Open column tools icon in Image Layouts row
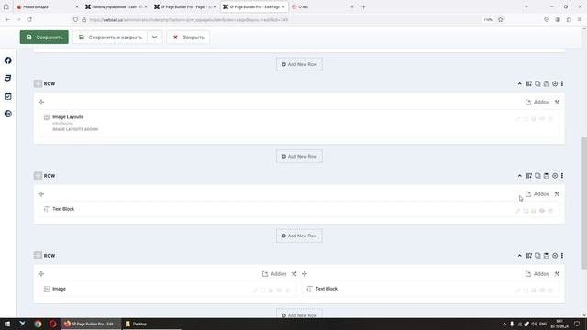Viewport: 587px width, 330px height. [557, 102]
